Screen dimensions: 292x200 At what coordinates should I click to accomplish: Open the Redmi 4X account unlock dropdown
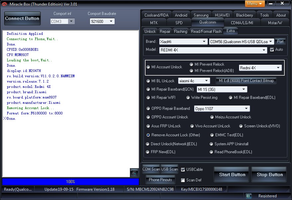(260, 68)
